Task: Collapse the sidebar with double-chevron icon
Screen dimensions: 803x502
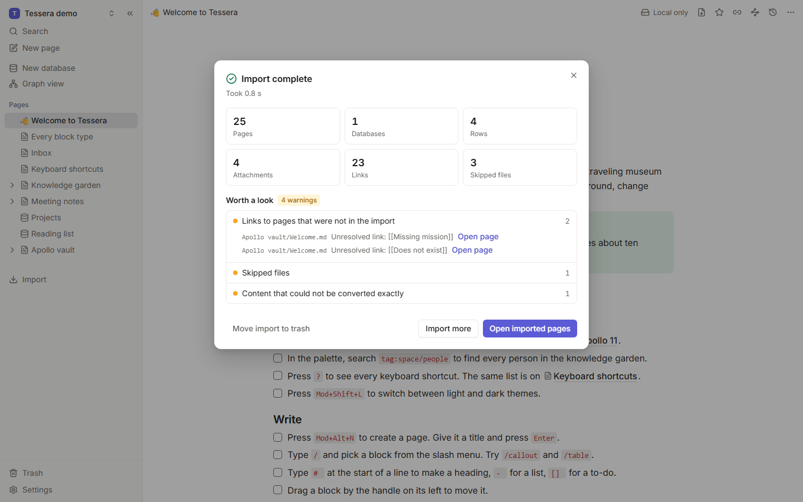Action: [130, 13]
